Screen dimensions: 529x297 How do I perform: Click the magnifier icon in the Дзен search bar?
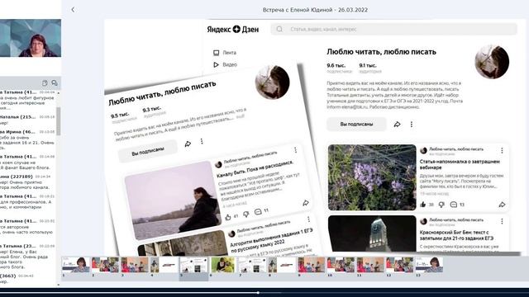279,30
